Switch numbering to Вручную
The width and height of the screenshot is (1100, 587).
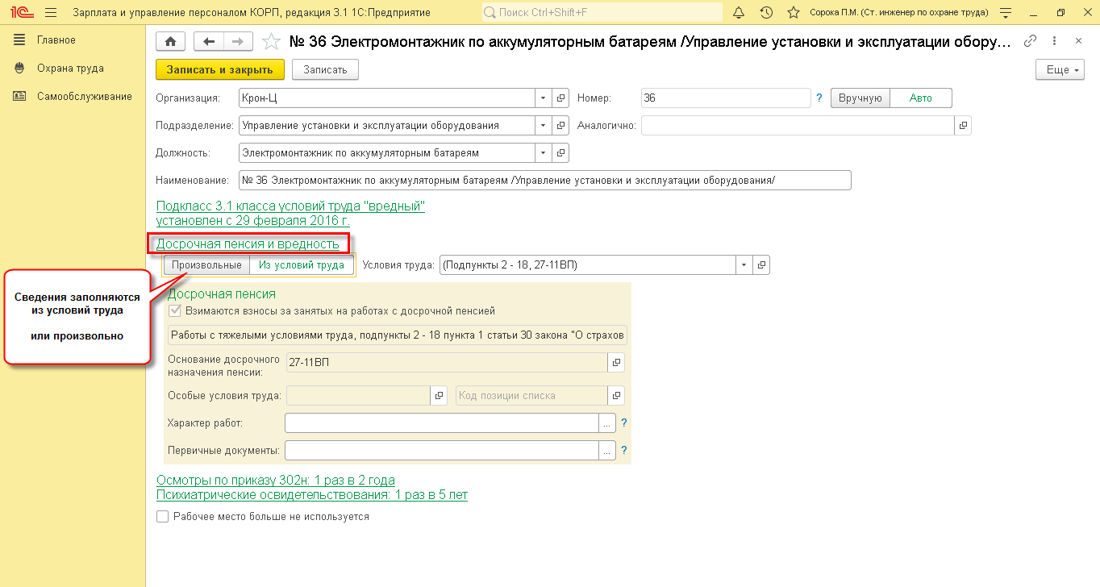click(860, 98)
